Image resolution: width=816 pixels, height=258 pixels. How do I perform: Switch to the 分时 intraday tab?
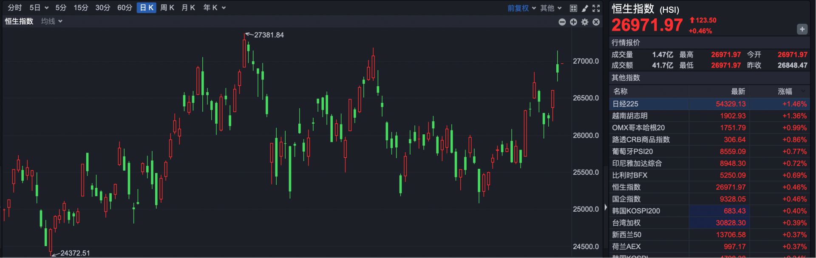15,8
